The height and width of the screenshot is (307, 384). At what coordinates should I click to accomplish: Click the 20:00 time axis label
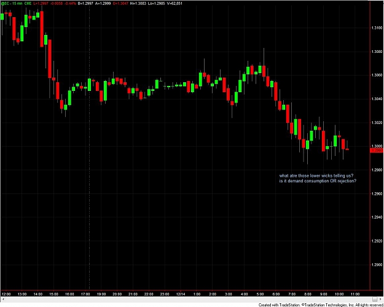coord(117,294)
